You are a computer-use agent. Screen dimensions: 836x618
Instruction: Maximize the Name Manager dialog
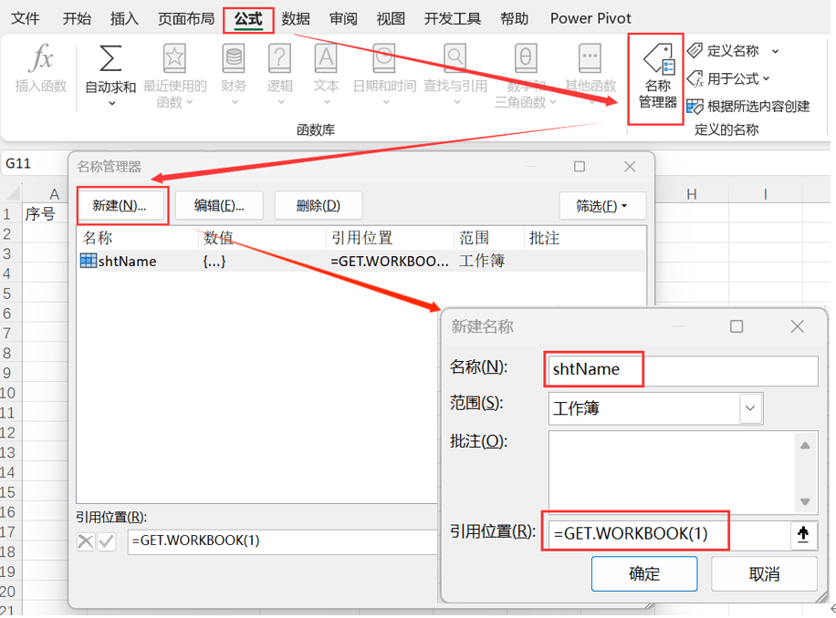pos(580,167)
